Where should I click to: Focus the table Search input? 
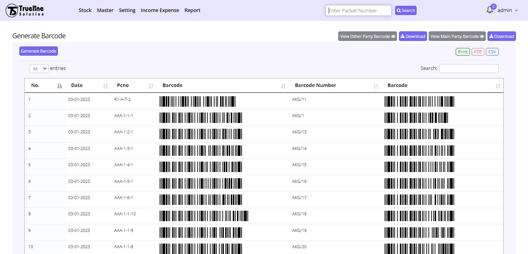469,68
